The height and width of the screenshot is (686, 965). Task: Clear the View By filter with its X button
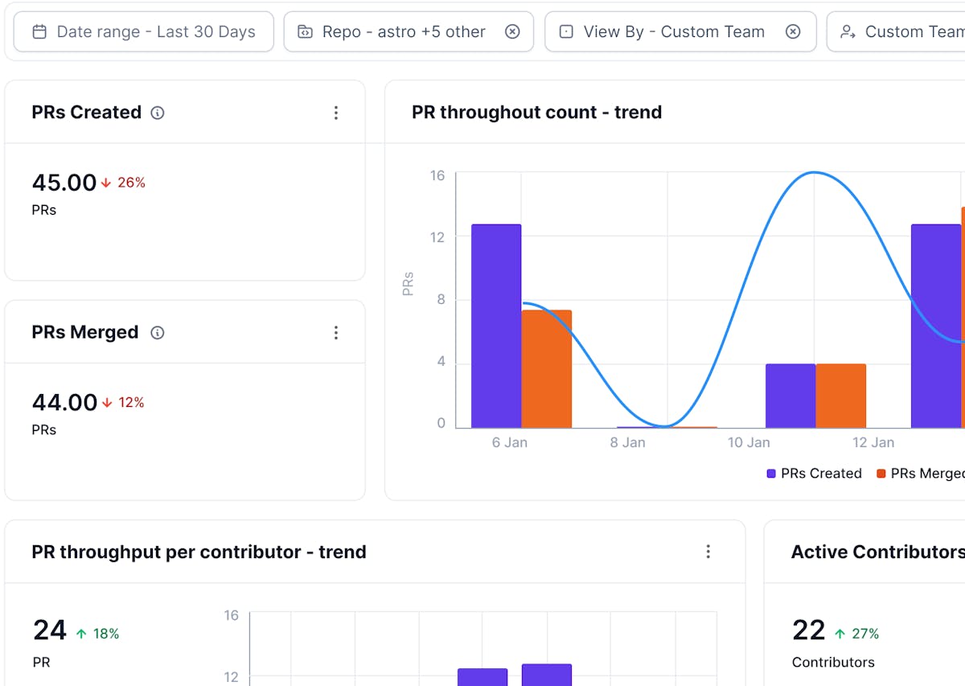pyautogui.click(x=793, y=31)
